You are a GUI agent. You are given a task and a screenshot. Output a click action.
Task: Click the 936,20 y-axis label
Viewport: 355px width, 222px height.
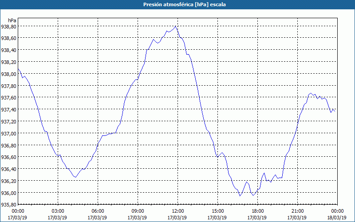(8, 181)
